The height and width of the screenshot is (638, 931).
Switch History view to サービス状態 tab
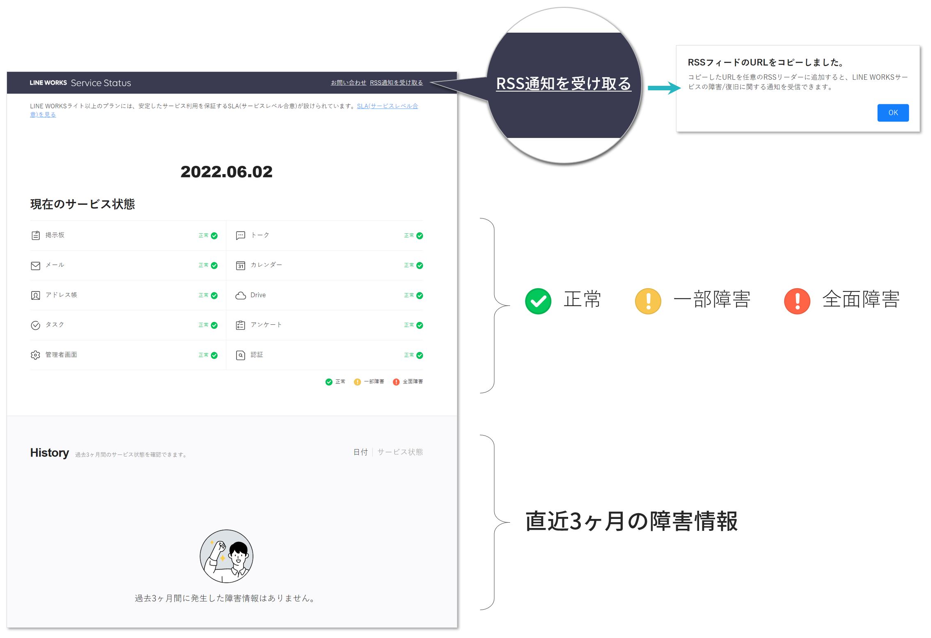[x=400, y=452]
